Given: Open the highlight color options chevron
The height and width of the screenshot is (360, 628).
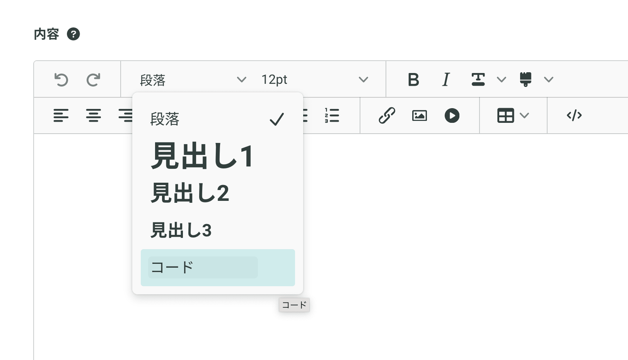Looking at the screenshot, I should (x=549, y=80).
